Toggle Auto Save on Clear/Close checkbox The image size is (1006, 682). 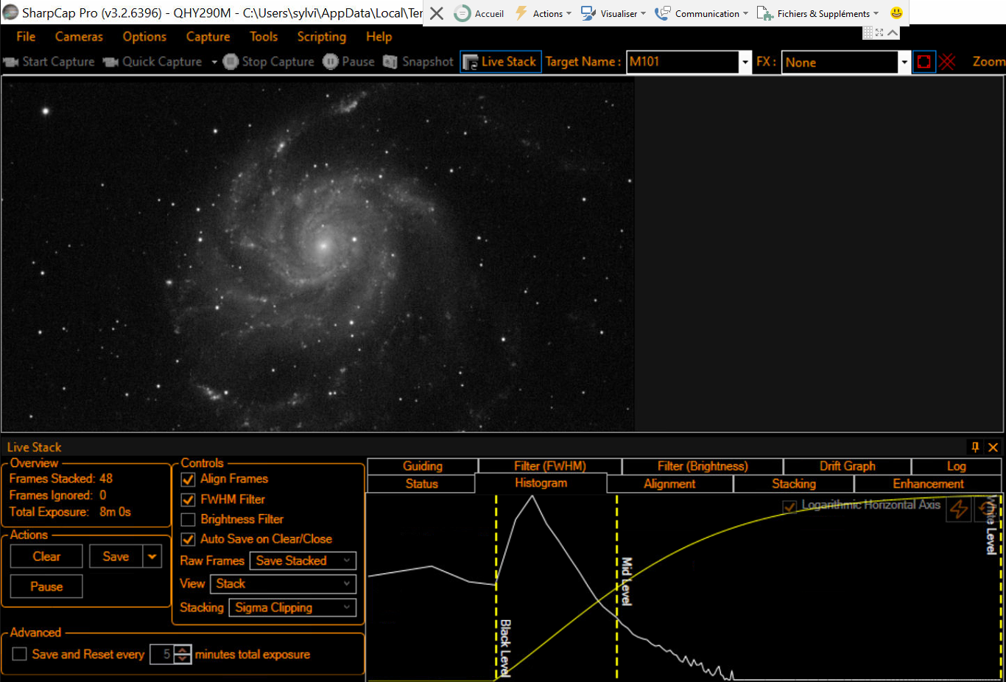point(188,540)
